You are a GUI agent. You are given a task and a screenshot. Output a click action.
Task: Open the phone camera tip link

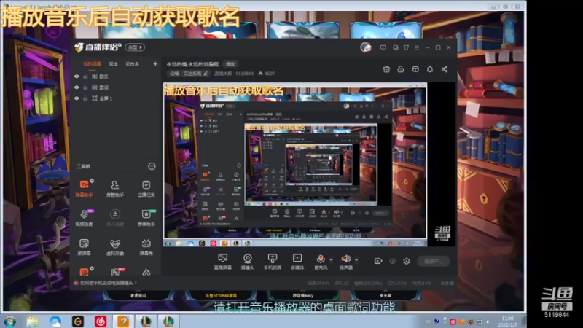[x=109, y=283]
